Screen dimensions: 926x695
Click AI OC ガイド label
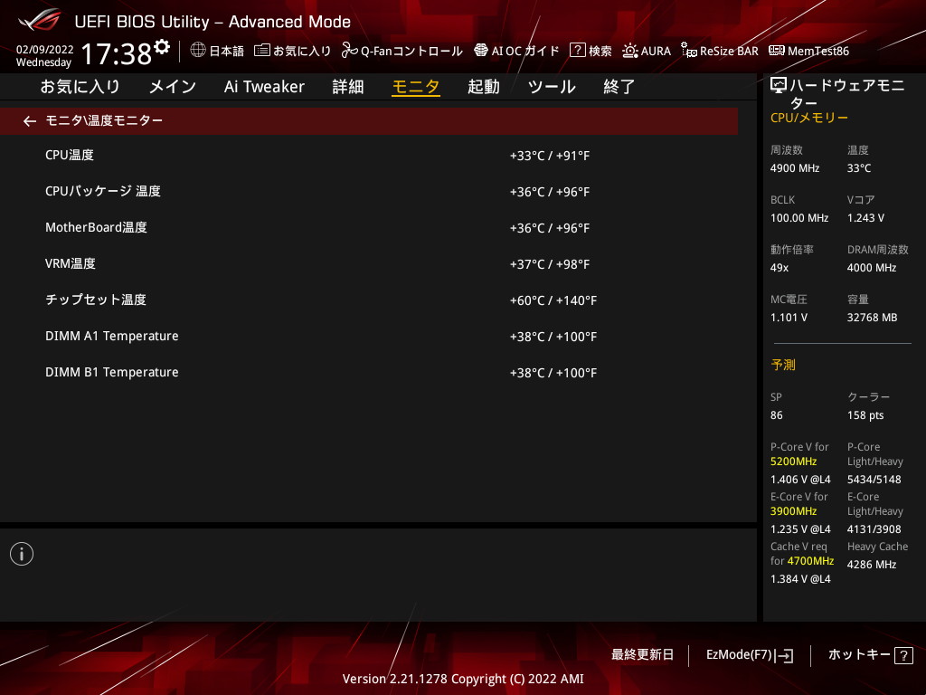click(x=525, y=51)
